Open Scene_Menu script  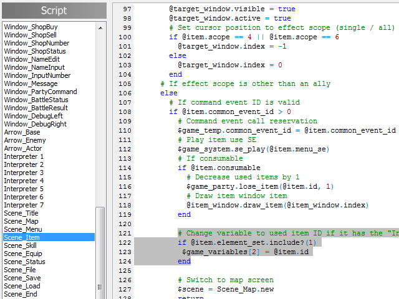[x=23, y=229]
